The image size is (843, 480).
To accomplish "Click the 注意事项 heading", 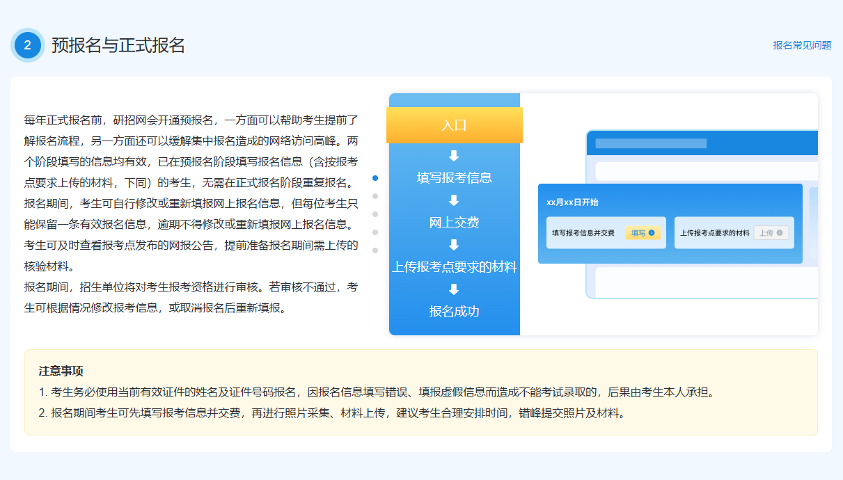I will point(61,371).
